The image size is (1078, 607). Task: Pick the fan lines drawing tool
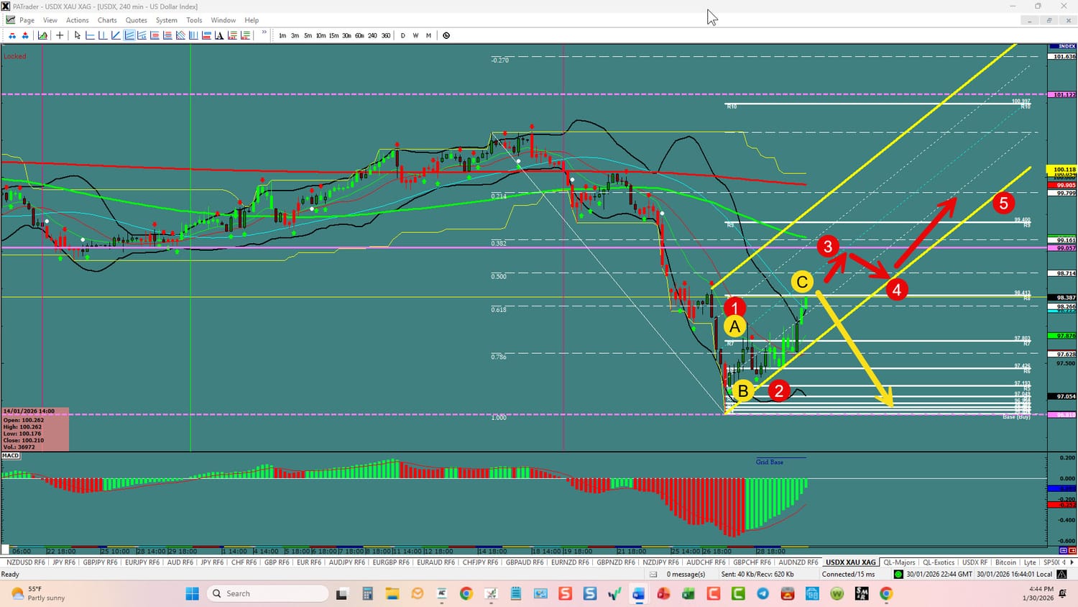[142, 35]
